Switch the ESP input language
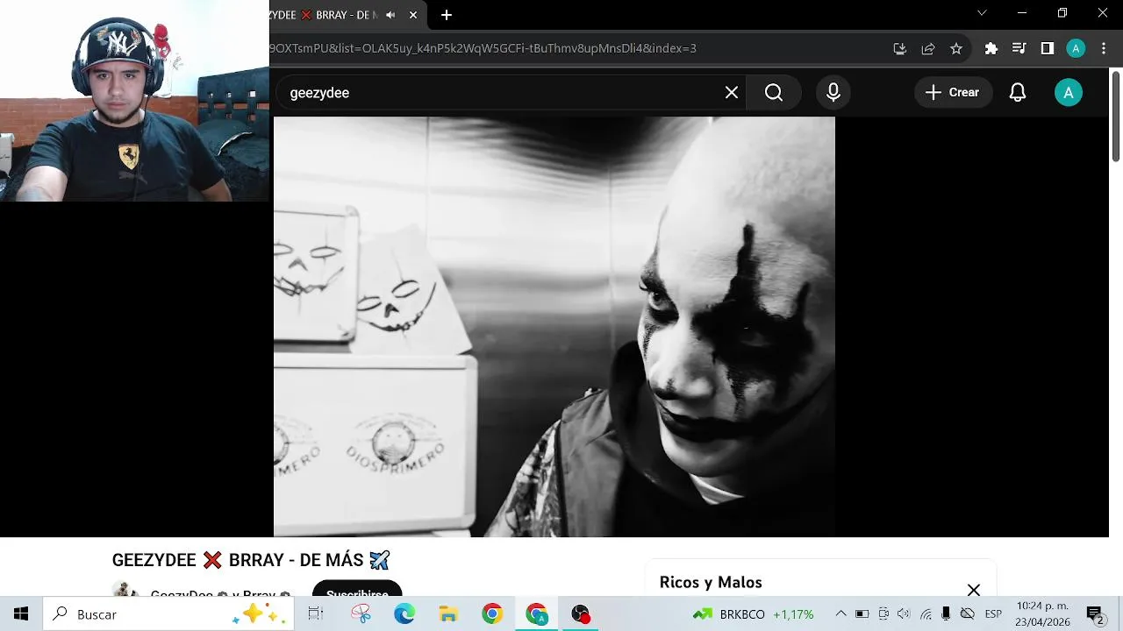1123x631 pixels. [993, 614]
